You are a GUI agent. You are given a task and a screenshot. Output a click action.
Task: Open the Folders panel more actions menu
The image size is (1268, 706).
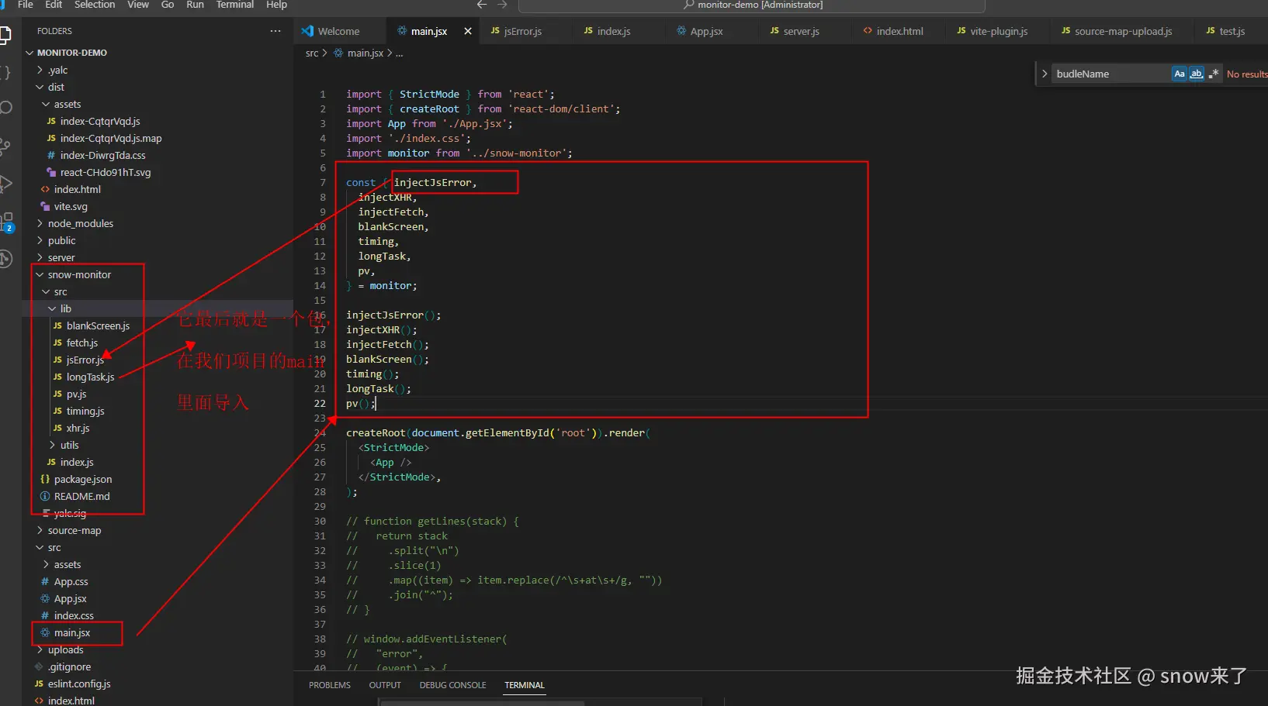coord(275,31)
